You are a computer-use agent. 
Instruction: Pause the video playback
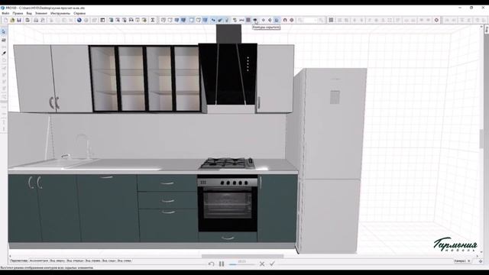pos(222,264)
